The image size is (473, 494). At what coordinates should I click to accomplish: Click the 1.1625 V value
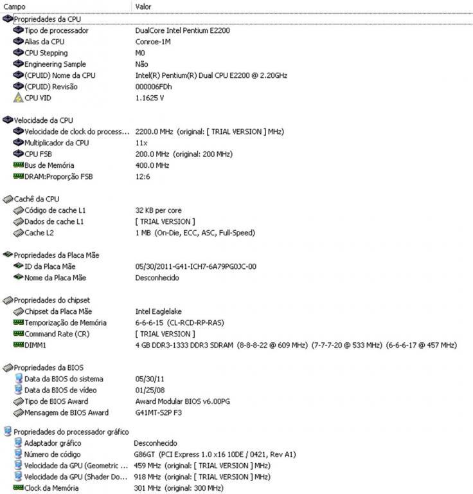click(150, 98)
